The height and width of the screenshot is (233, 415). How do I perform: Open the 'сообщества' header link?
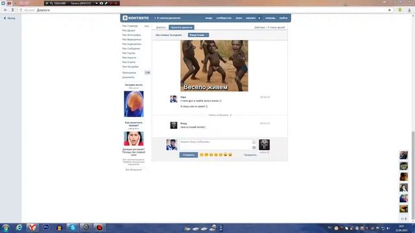click(224, 18)
